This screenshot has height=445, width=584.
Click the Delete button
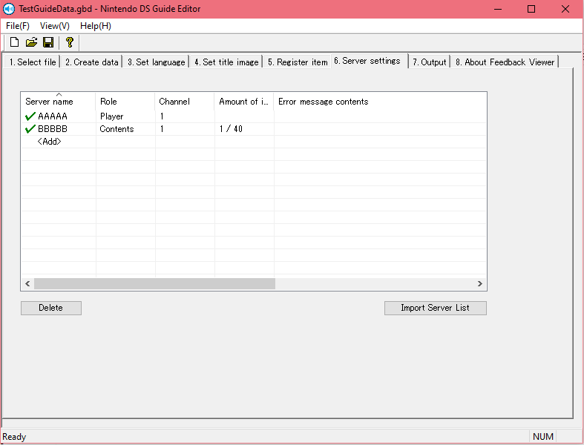click(x=51, y=308)
